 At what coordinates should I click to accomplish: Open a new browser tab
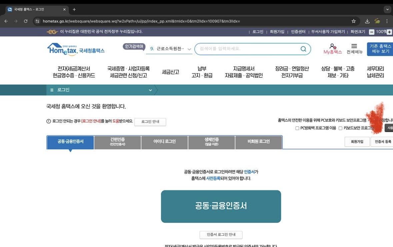74,10
